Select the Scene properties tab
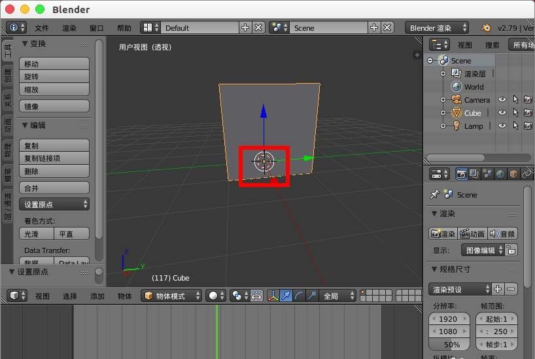This screenshot has width=535, height=359. [487, 174]
